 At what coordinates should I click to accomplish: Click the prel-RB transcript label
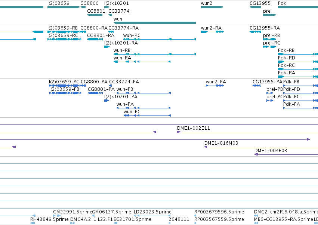pyautogui.click(x=271, y=36)
